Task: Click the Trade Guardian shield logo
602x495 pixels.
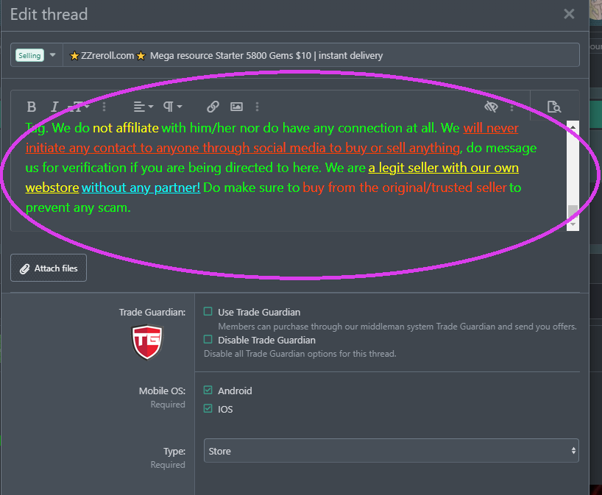Action: coord(147,342)
